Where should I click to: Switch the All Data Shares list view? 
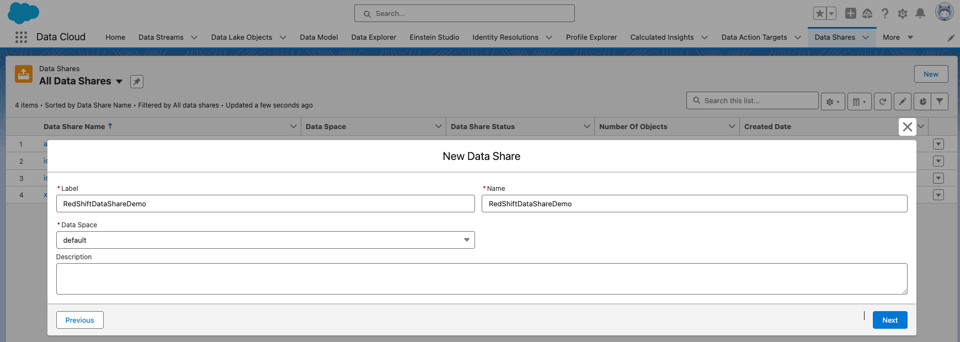[x=119, y=82]
